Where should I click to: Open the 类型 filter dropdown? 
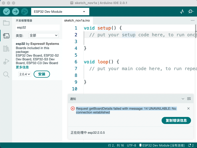(43, 36)
